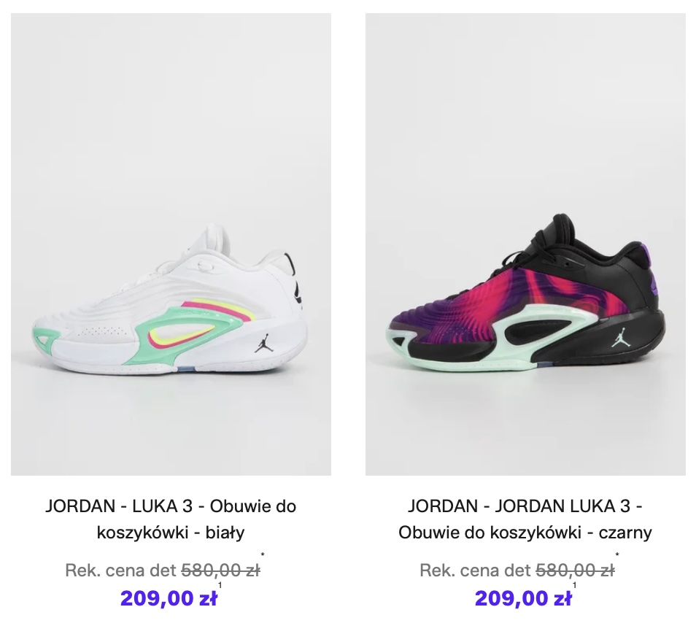The width and height of the screenshot is (696, 642).
Task: Click 'Rek. cena det' label under white shoe
Action: point(121,570)
